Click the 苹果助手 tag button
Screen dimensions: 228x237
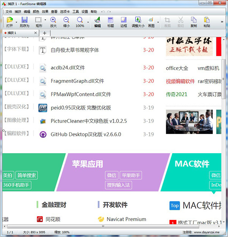click(131, 175)
